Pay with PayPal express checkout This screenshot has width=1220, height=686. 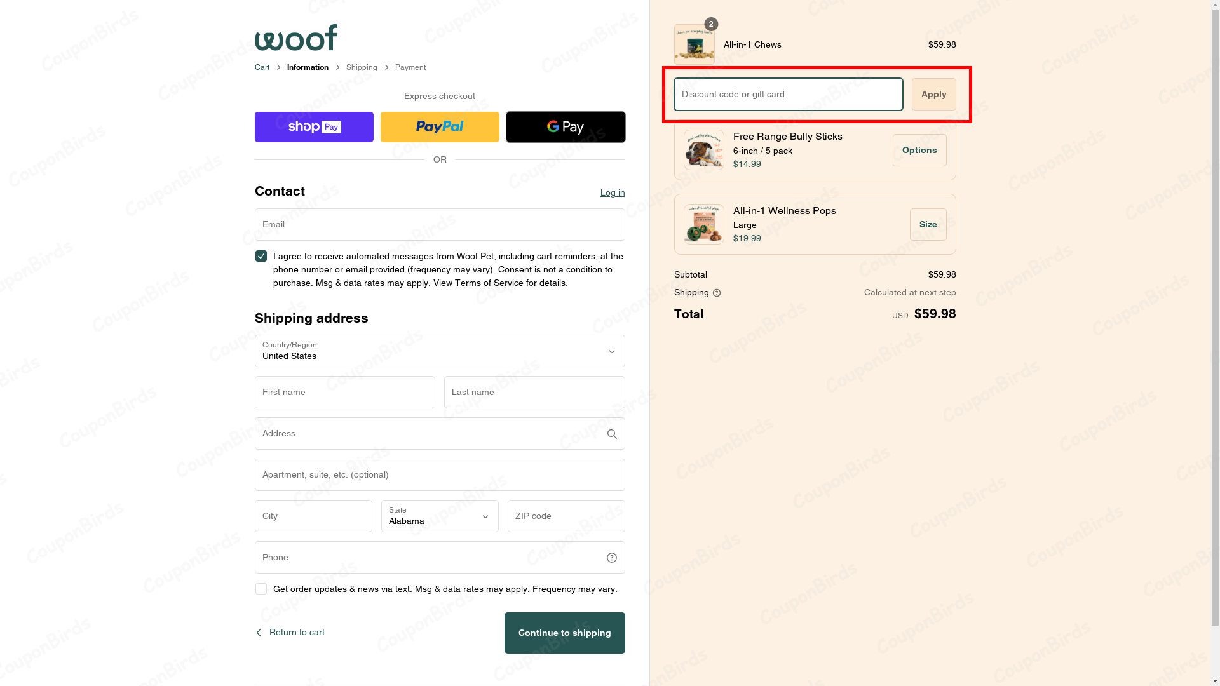(x=439, y=126)
